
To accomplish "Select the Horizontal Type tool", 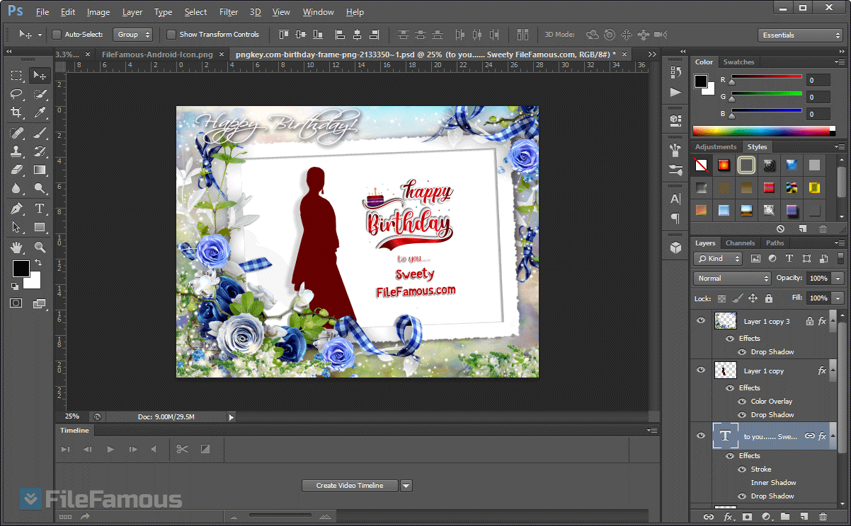I will point(40,209).
